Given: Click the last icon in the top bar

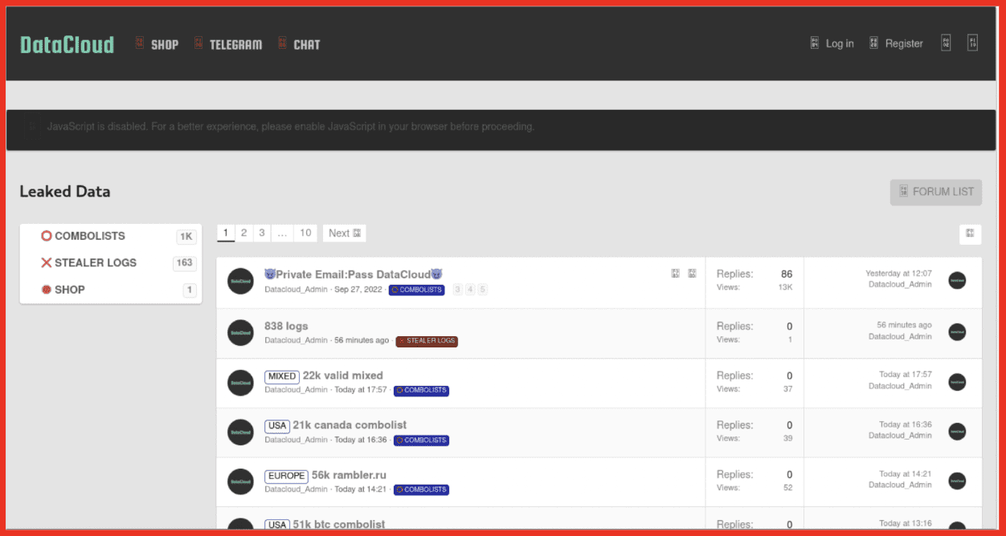Looking at the screenshot, I should click(x=972, y=43).
